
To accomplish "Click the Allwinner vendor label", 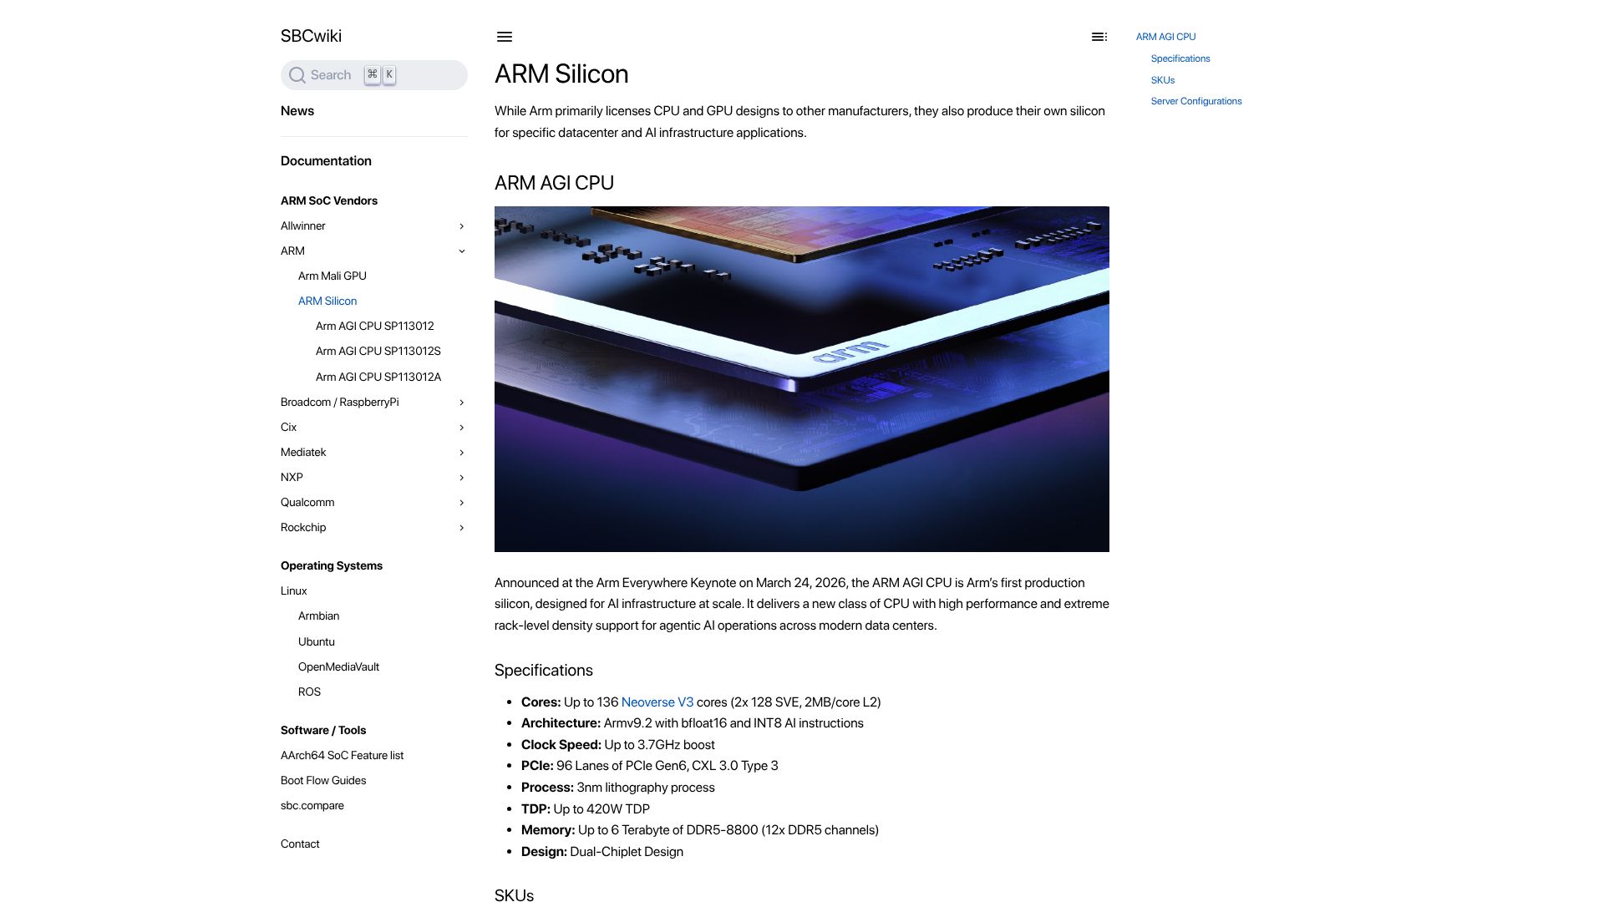I will pyautogui.click(x=303, y=226).
